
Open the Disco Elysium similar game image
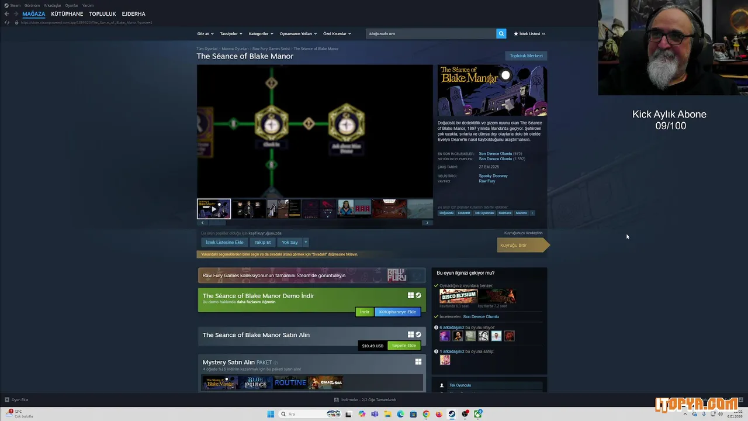[x=458, y=296]
